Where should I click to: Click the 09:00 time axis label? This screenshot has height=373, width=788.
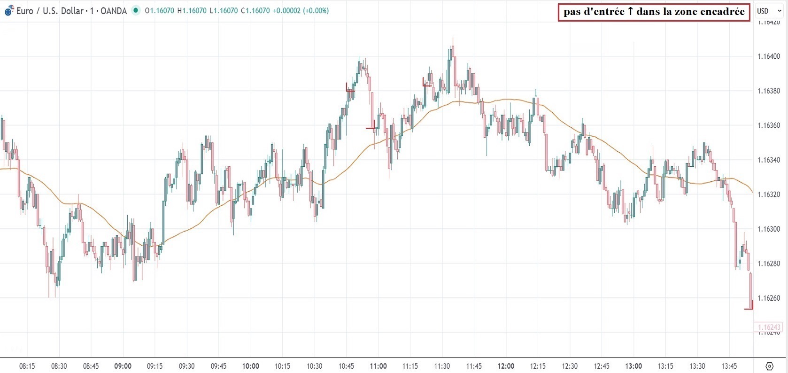[x=123, y=366]
